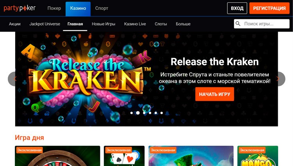
Task: Open the Больше menu
Action: tap(183, 24)
